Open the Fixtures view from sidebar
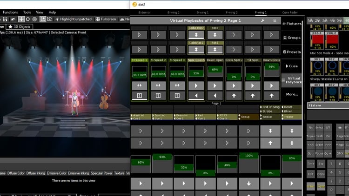This screenshot has height=196, width=349. 292,23
